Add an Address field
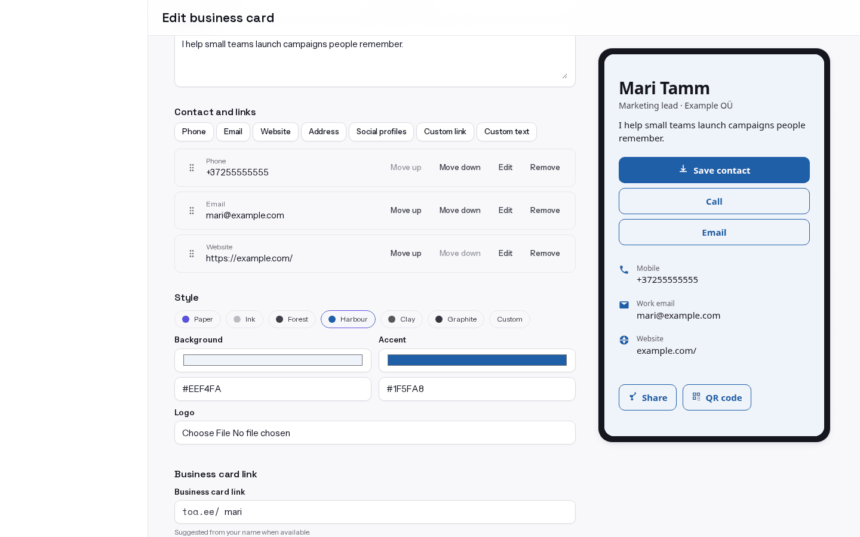 [324, 132]
